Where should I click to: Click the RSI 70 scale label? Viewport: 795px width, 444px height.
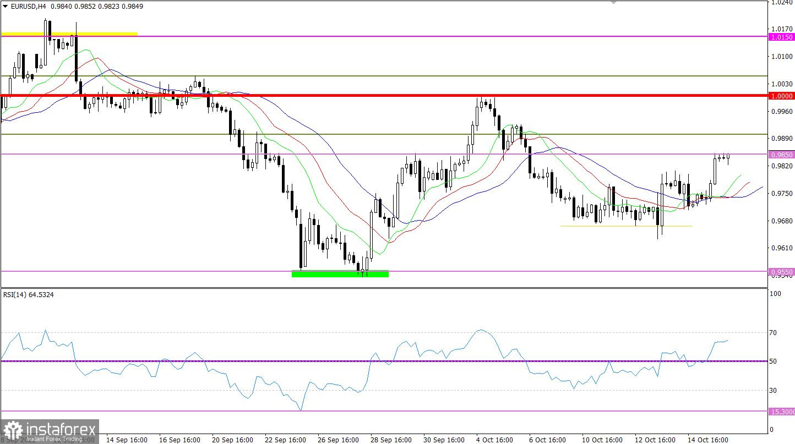pos(774,332)
